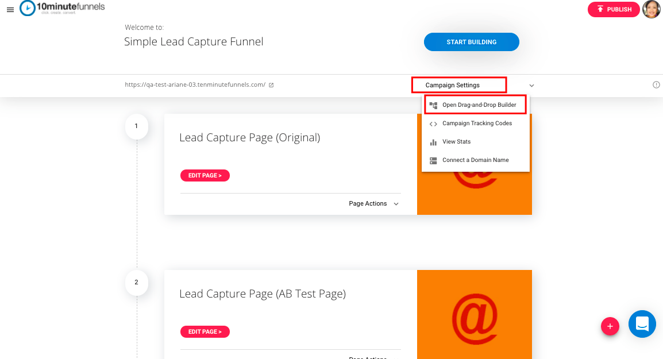Click Edit Page for the AB Test Page
Screen dimensions: 663x359
pyautogui.click(x=205, y=332)
